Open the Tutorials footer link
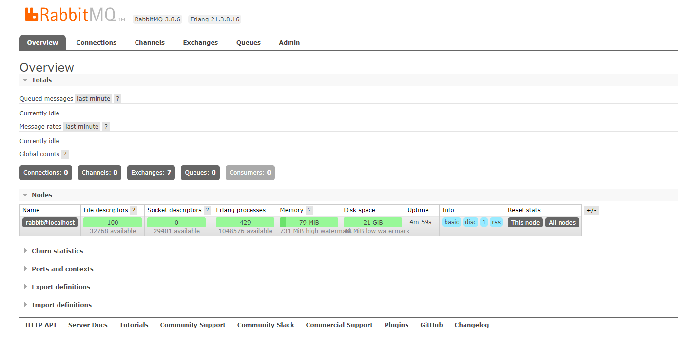The image size is (678, 359). (134, 325)
